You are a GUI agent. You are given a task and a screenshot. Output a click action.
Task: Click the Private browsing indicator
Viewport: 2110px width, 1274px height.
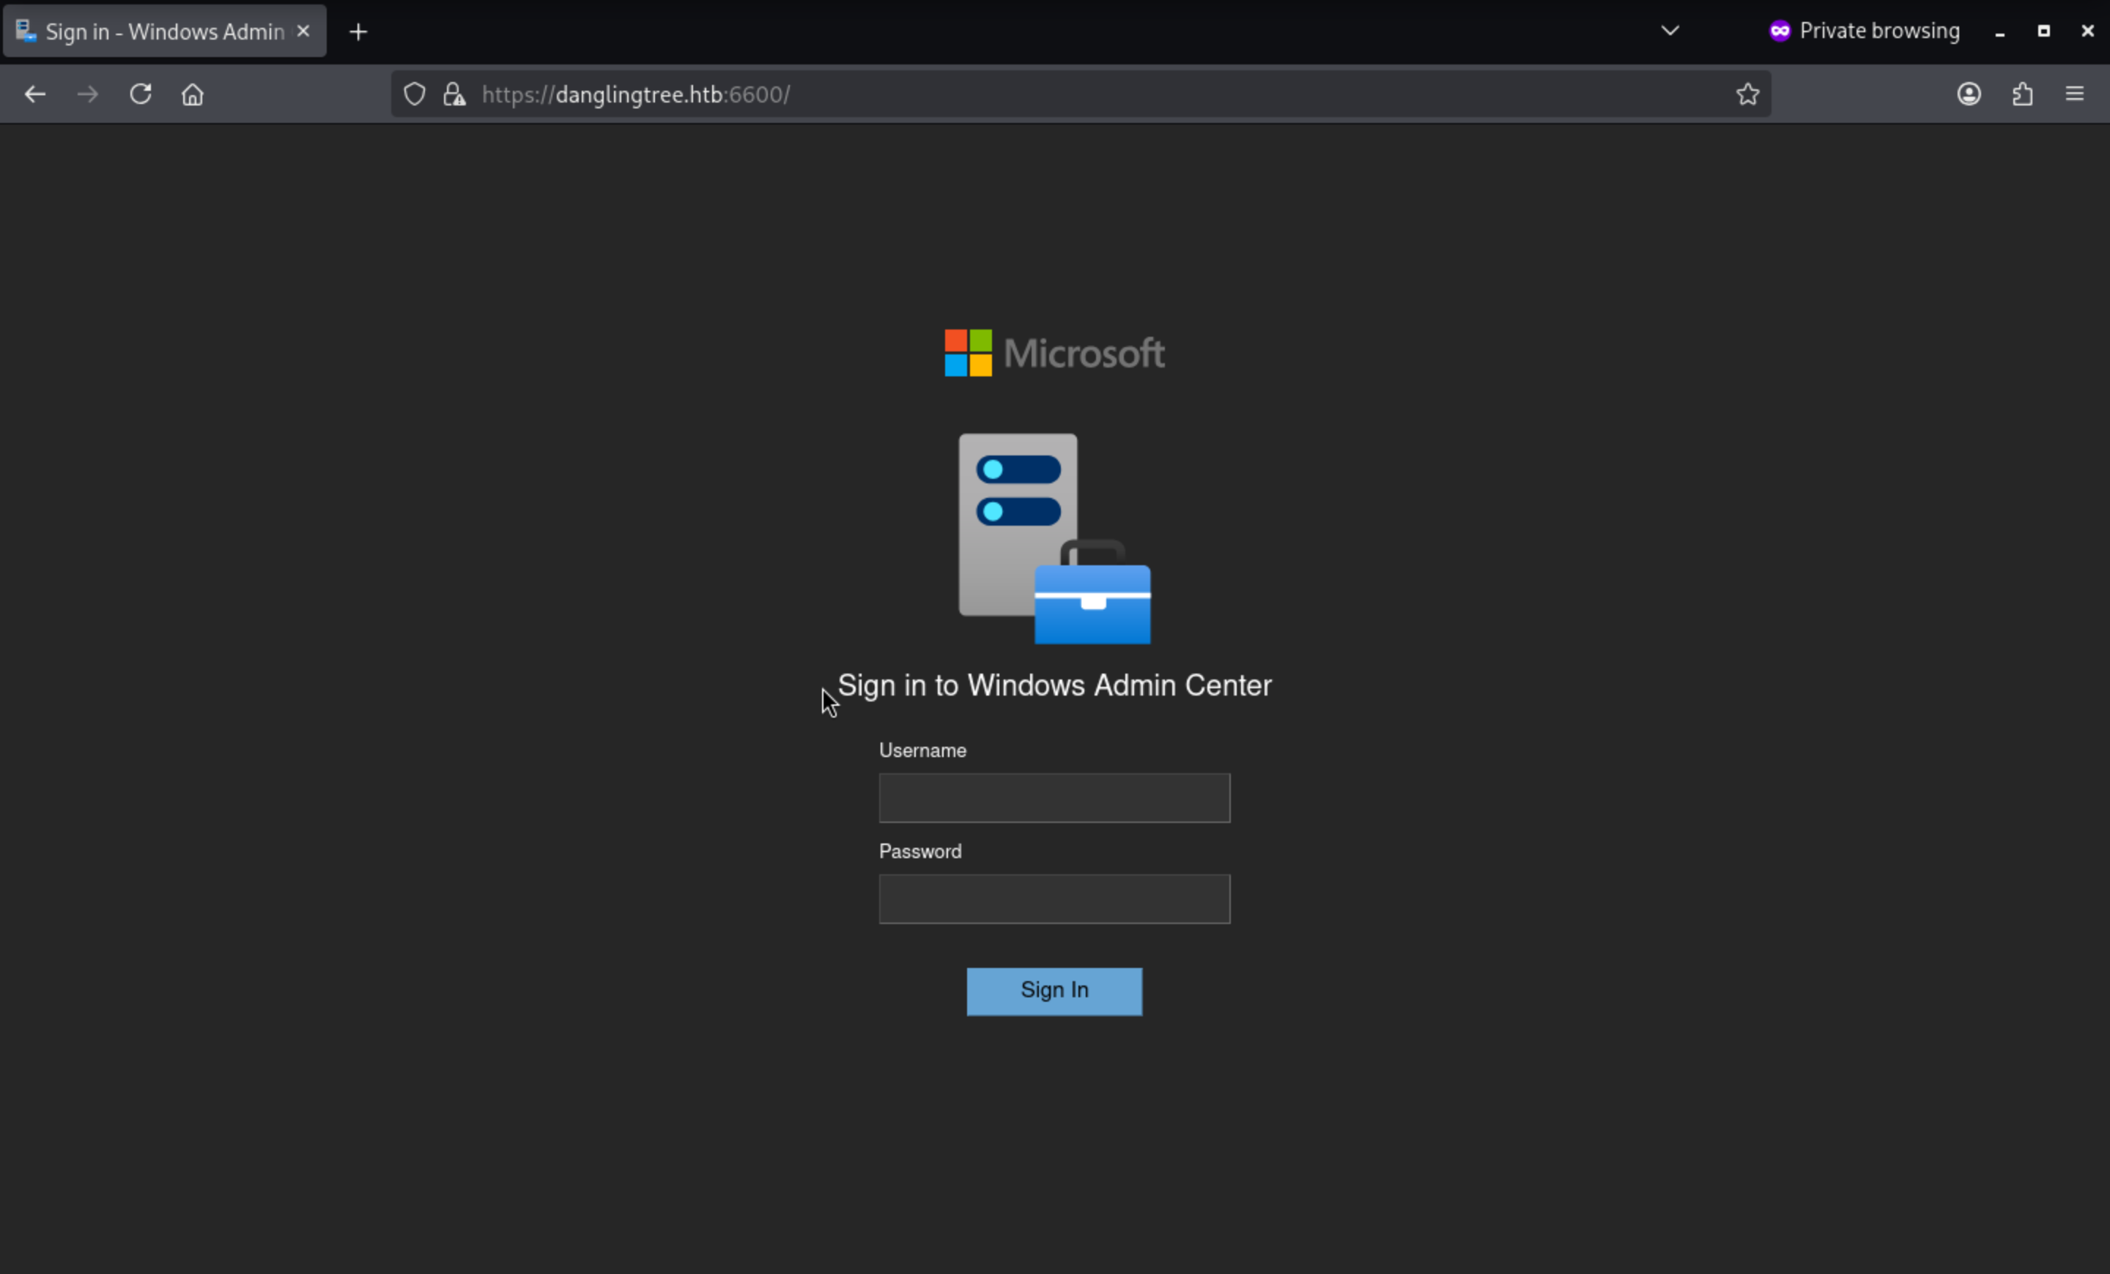(1865, 31)
